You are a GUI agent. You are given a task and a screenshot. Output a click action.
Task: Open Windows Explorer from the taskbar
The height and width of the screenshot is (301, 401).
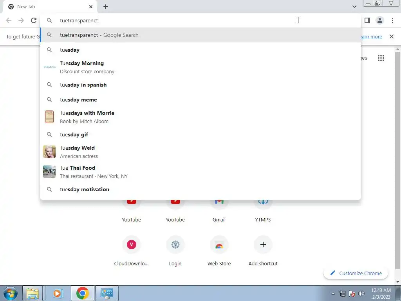(x=33, y=293)
